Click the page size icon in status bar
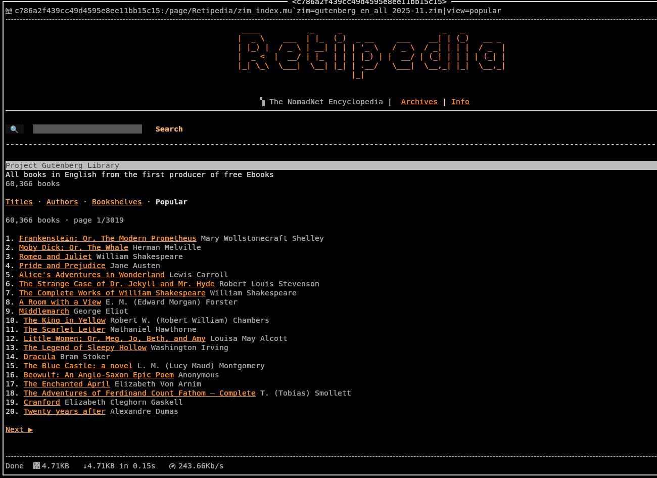 coord(36,466)
